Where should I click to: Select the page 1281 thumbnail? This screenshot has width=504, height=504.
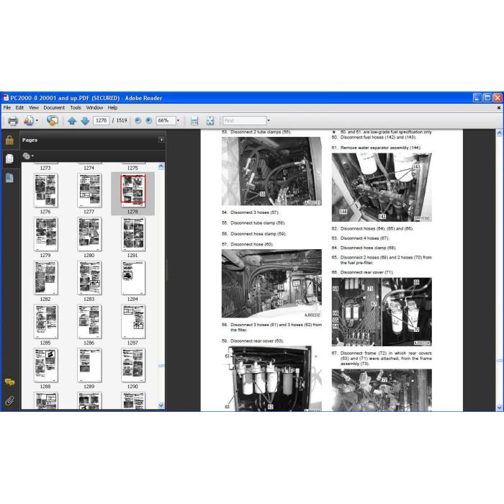(x=133, y=234)
